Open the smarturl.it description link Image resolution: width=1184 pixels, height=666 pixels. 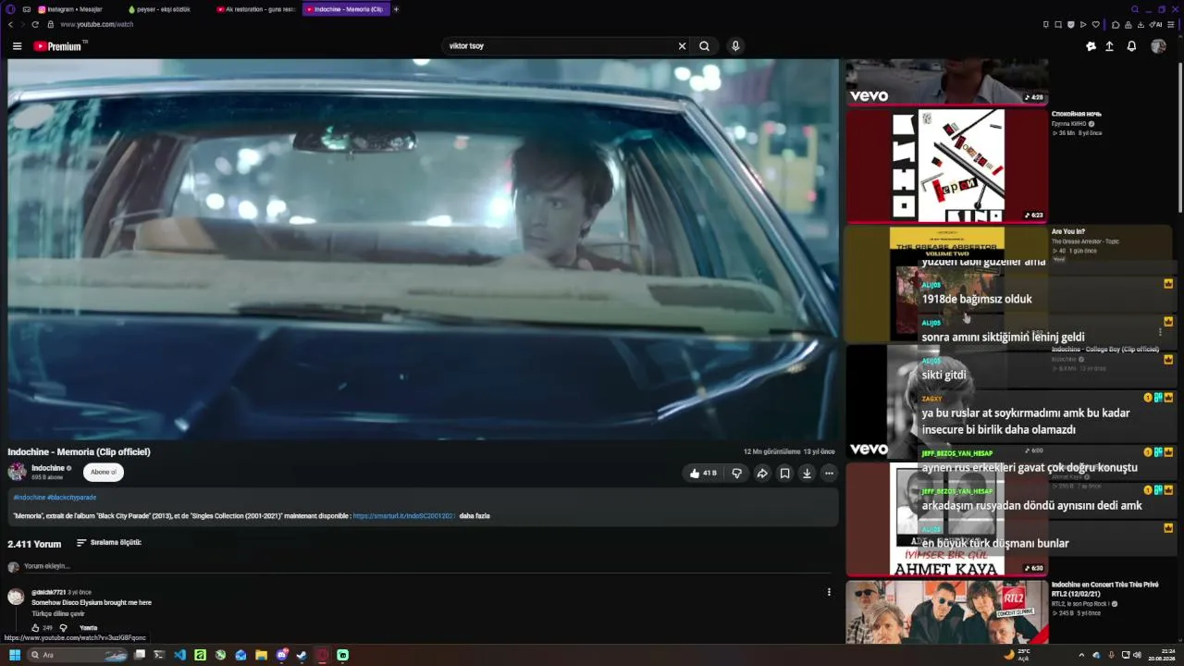click(404, 516)
